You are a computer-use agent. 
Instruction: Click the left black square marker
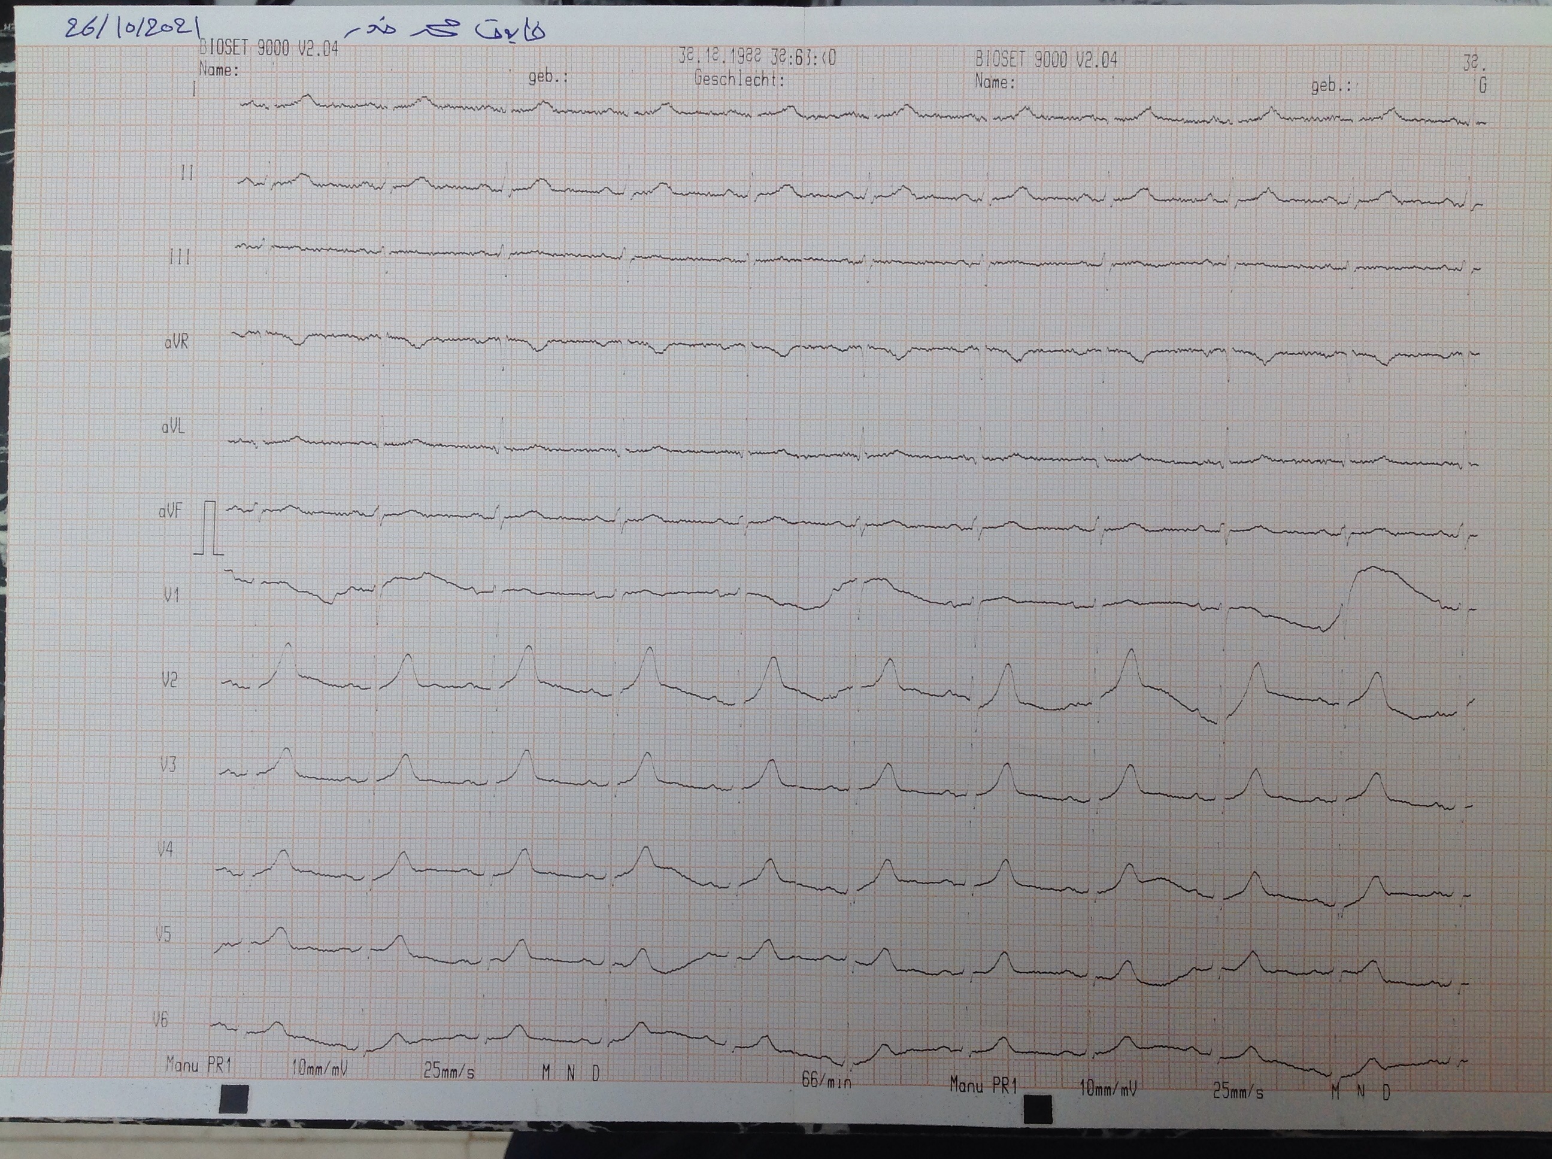[234, 1099]
